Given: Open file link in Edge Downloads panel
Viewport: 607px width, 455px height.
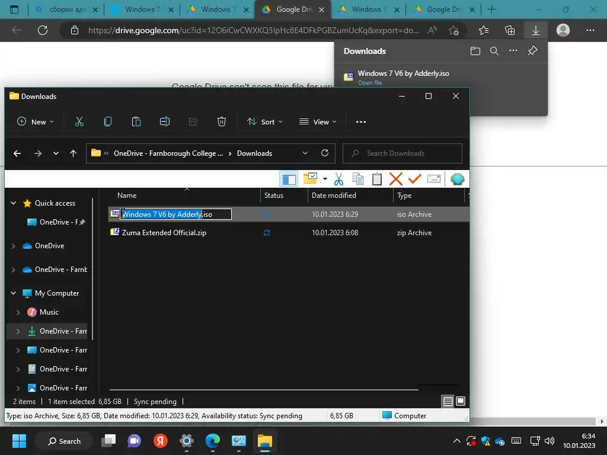Looking at the screenshot, I should pos(370,83).
